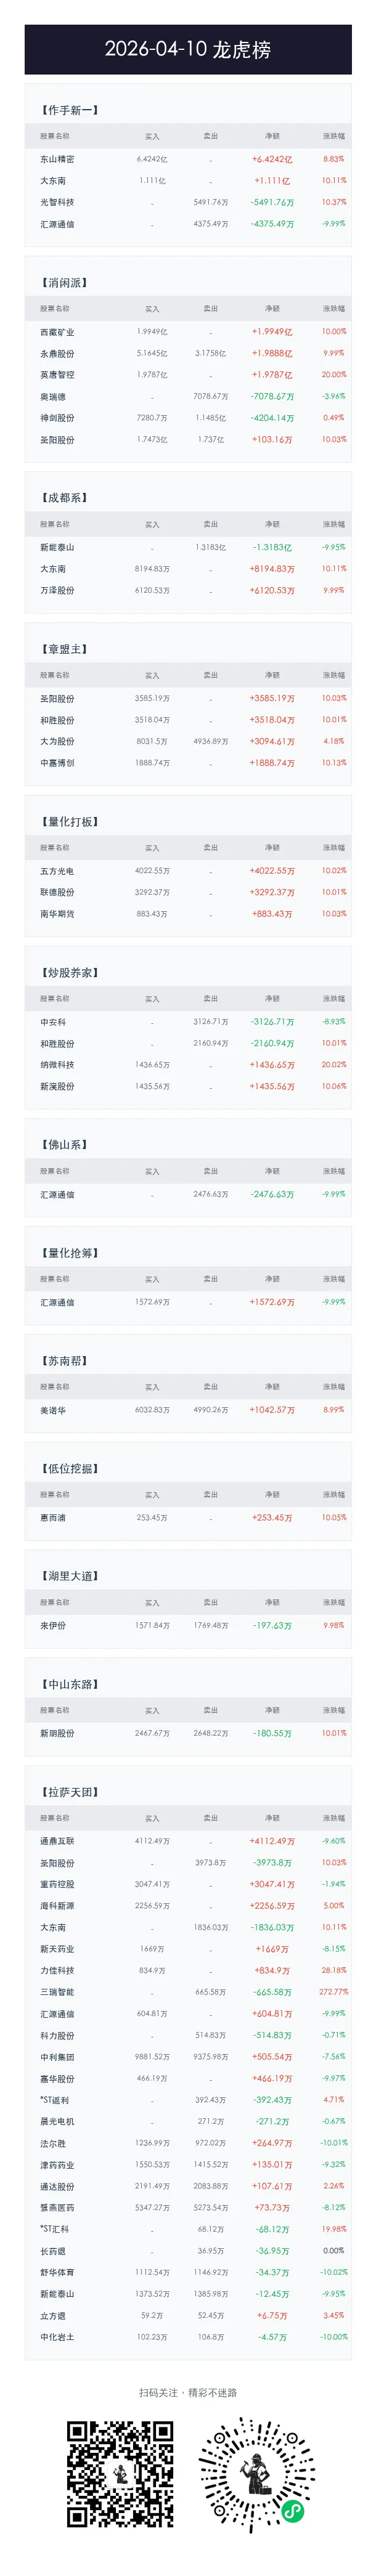Open the 【章盟主】 section heading
The height and width of the screenshot is (2576, 376).
[x=64, y=649]
